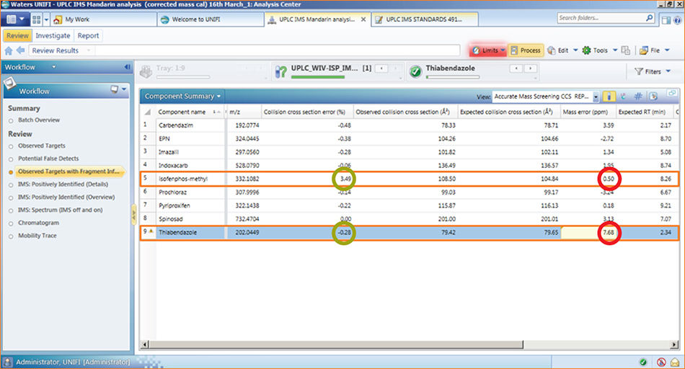
Task: Click the window arrangement icon after Tools
Action: point(626,50)
